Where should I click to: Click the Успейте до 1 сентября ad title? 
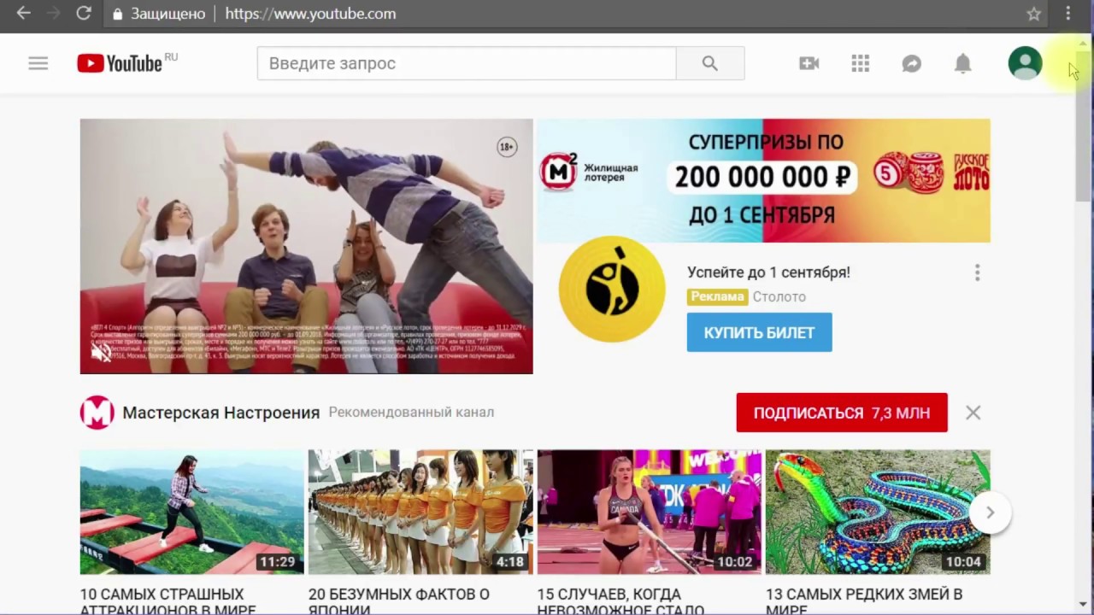[x=768, y=272]
